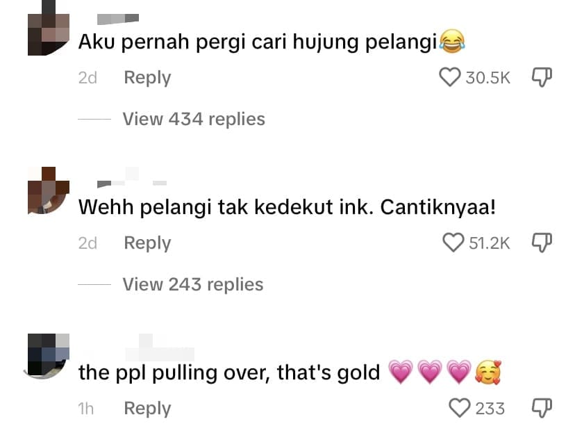Like the 'ppl pulling over' comment
This screenshot has width=575, height=442.
460,408
